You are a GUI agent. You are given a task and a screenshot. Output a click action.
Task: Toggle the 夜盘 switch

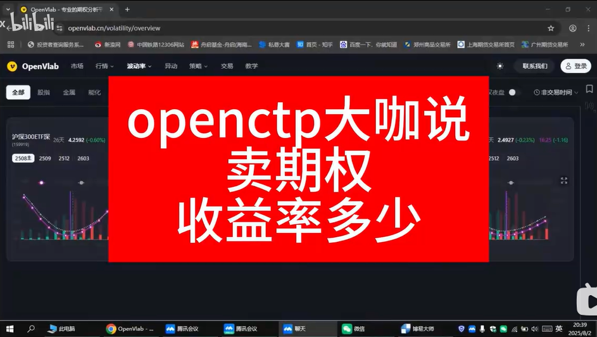[512, 92]
